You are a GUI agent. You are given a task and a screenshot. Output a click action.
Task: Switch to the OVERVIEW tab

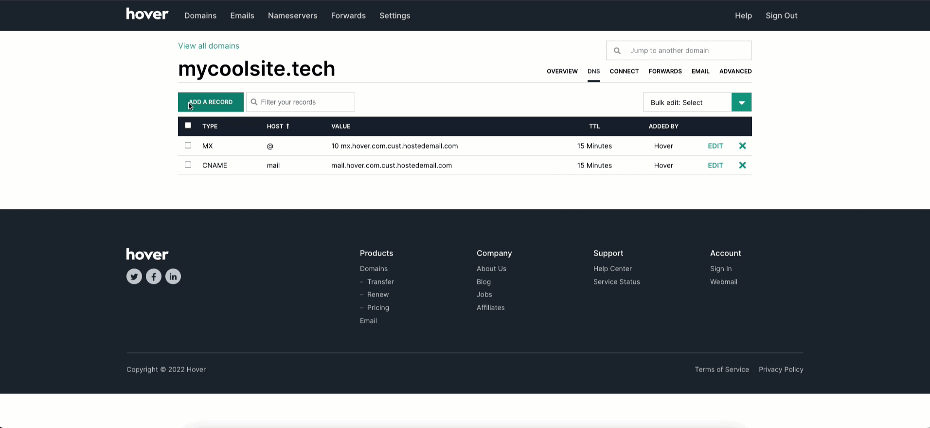[562, 71]
